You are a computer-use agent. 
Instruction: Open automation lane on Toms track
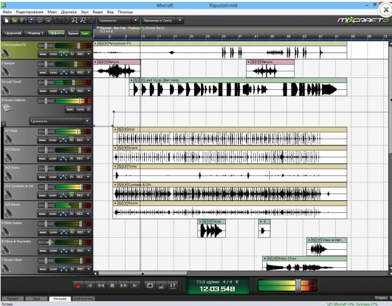(64, 177)
